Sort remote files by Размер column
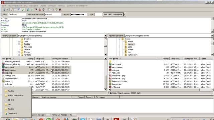This screenshot has height=120, width=214. click(x=163, y=59)
